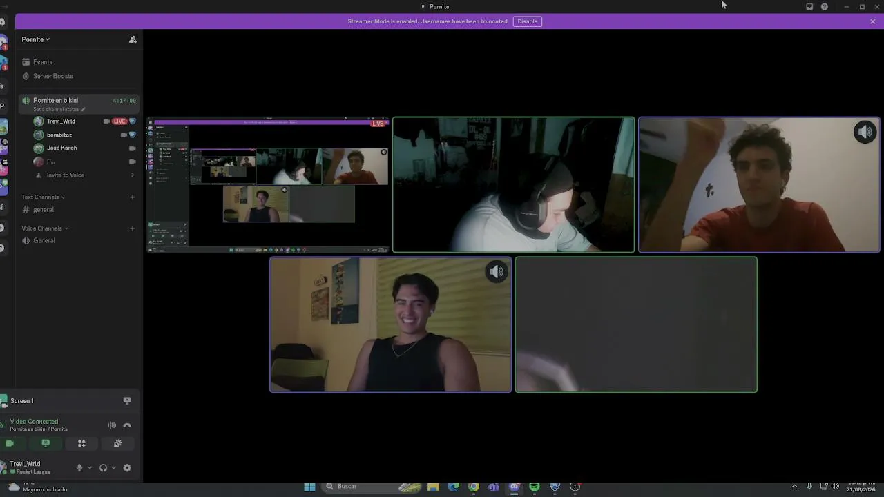The image size is (884, 497).
Task: Open the soundboard panel
Action: 117,444
